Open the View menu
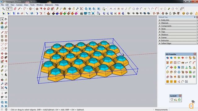This screenshot has height=111, width=198. click(x=12, y=5)
